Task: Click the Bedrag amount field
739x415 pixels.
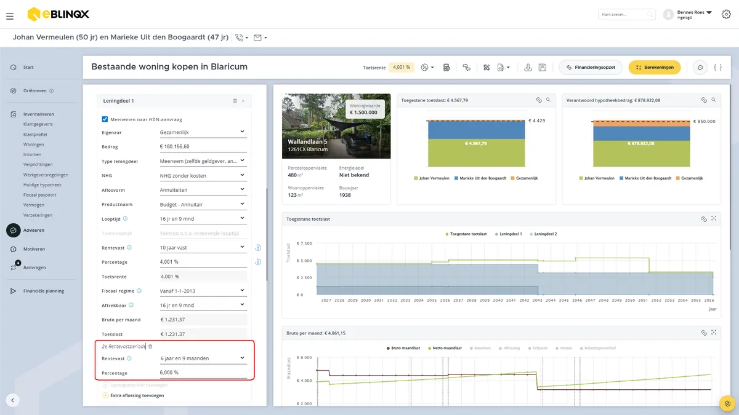Action: (x=202, y=146)
